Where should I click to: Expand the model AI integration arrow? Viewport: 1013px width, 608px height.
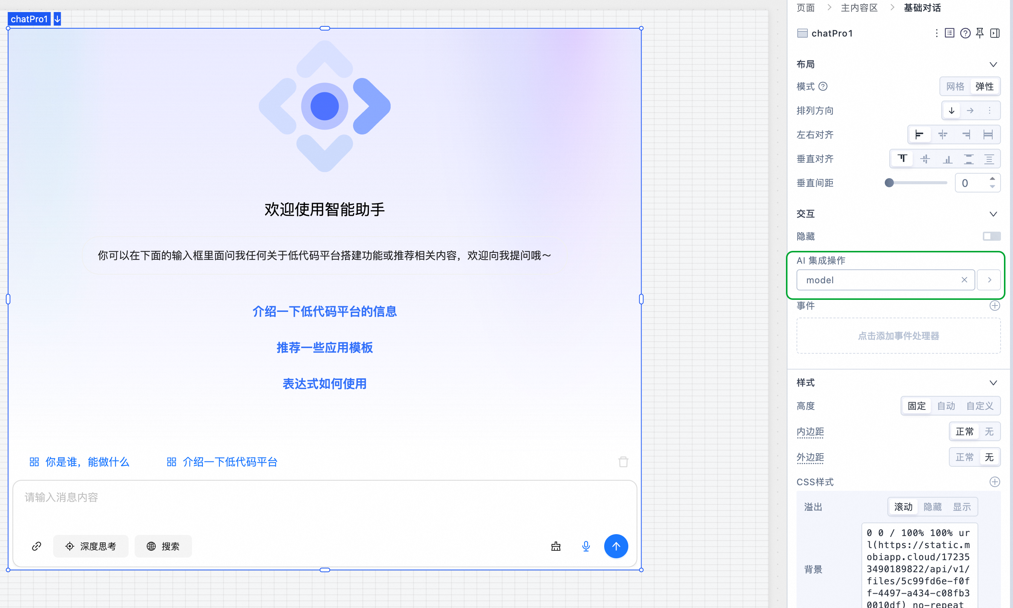989,280
